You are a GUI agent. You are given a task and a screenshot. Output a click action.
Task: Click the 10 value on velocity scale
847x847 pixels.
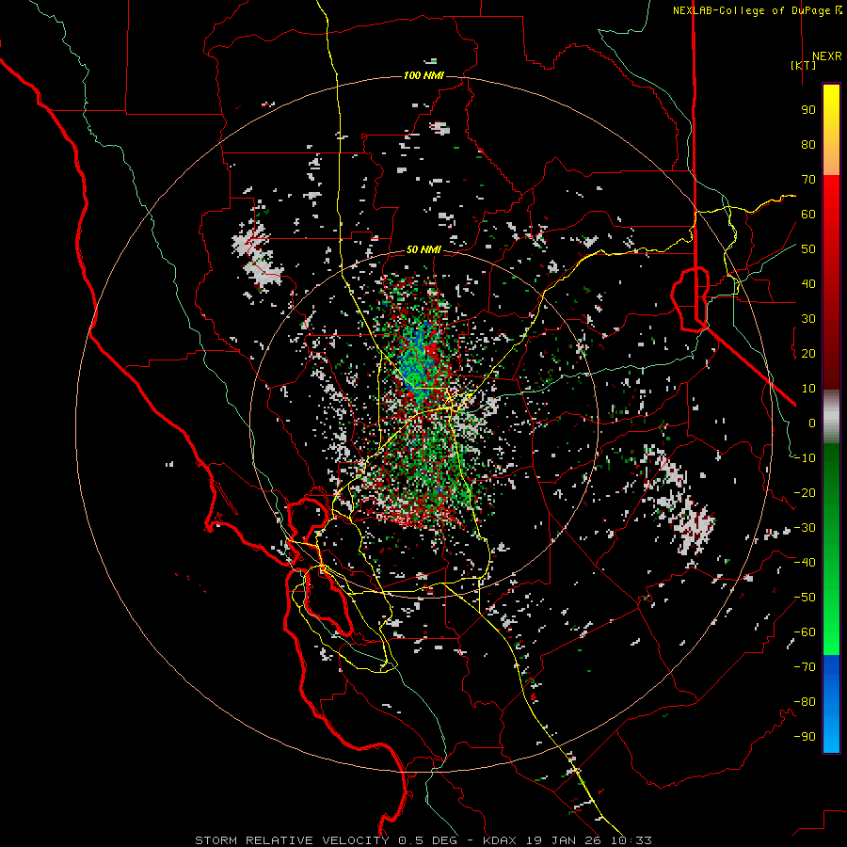808,389
